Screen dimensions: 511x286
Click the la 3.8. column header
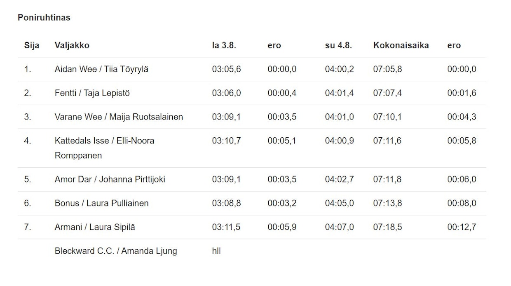coord(224,45)
